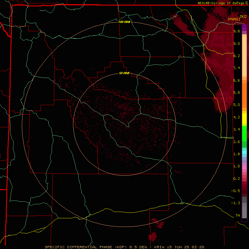249x249 pixels.
Task: Click the 9.8 scale value
Action: click(237, 31)
